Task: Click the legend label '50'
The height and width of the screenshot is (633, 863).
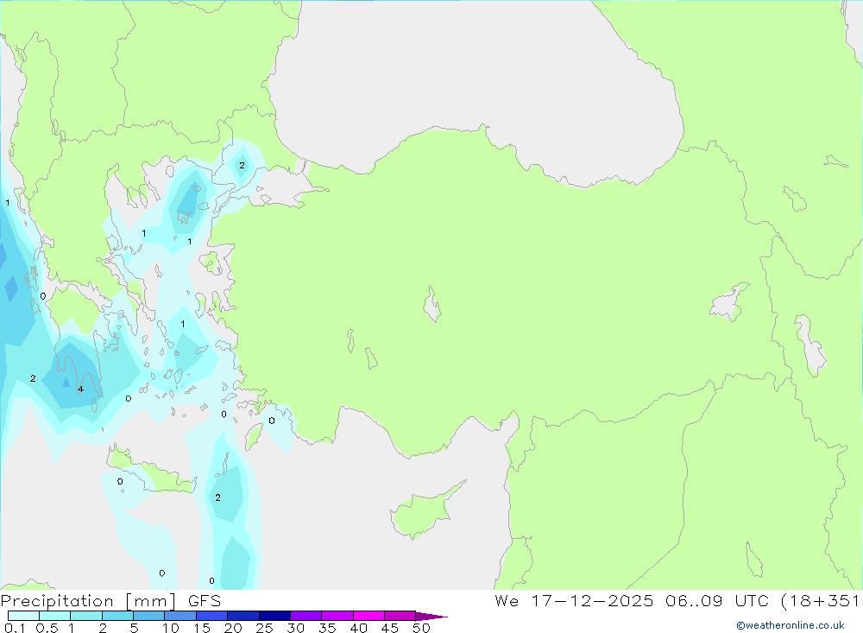Action: pos(421,628)
